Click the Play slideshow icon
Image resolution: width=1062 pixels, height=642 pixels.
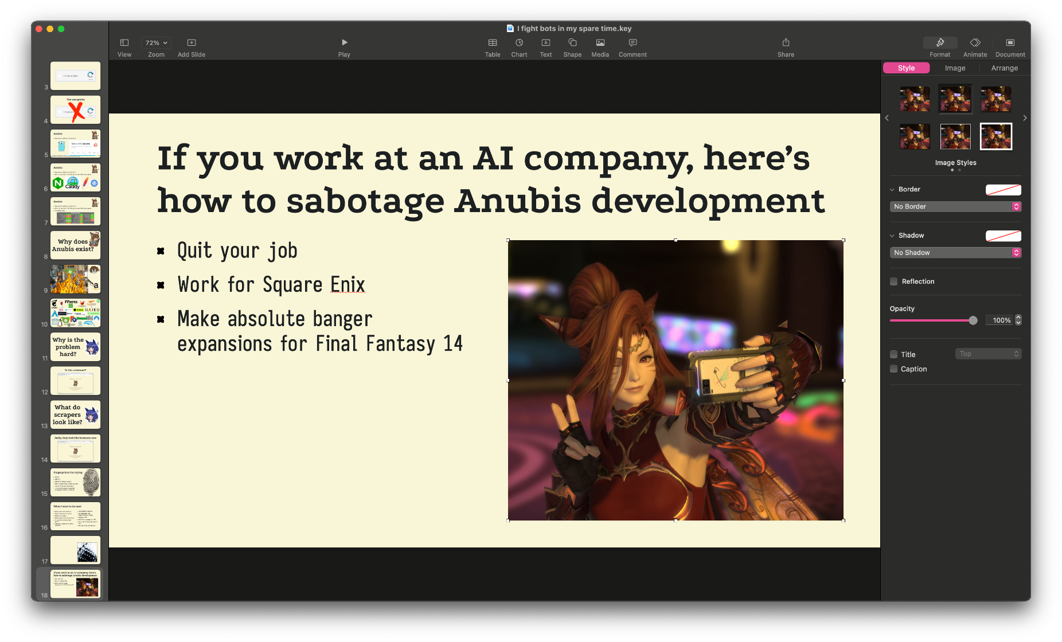(344, 43)
